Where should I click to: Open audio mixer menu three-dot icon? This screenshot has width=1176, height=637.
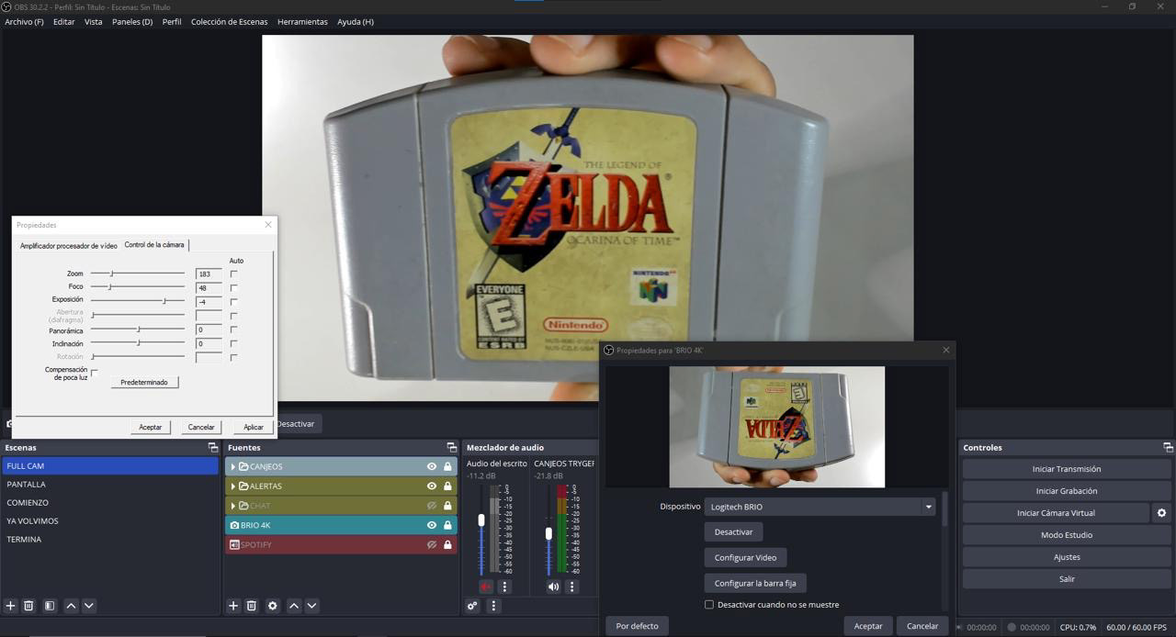click(x=493, y=606)
